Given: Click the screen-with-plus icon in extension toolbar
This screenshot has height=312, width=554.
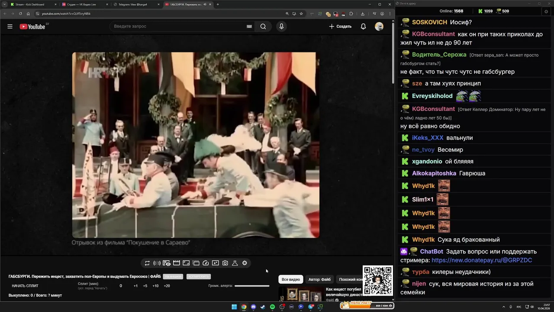Looking at the screenshot, I should [215, 263].
